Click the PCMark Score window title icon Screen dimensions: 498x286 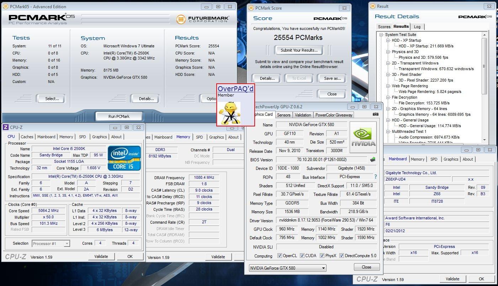(x=251, y=7)
